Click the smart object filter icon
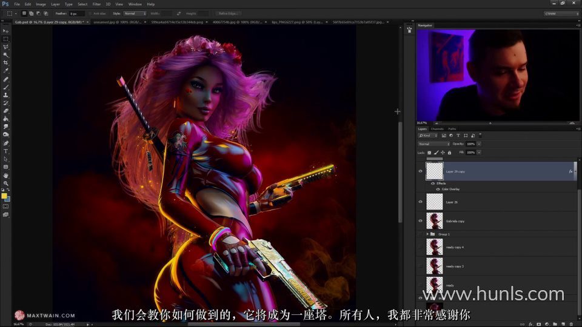Viewport: 582px width, 327px height. [x=472, y=136]
